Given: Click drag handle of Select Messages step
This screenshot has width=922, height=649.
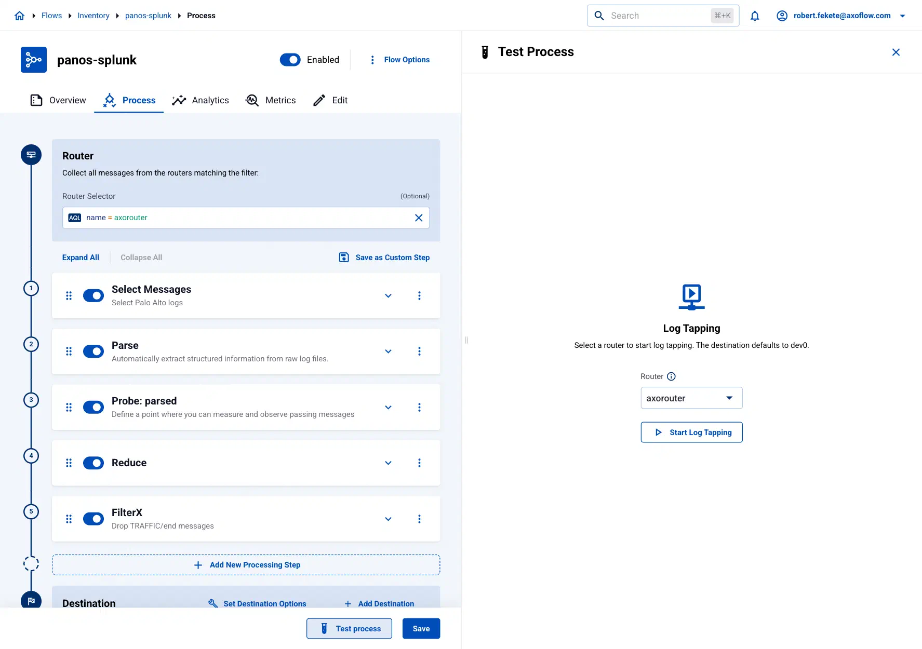Looking at the screenshot, I should pyautogui.click(x=69, y=295).
